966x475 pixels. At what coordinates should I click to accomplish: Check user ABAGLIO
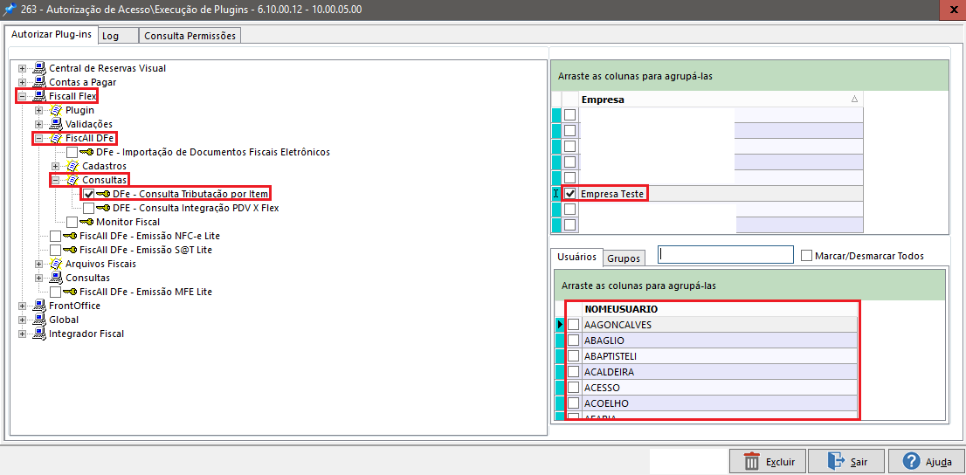click(x=574, y=340)
